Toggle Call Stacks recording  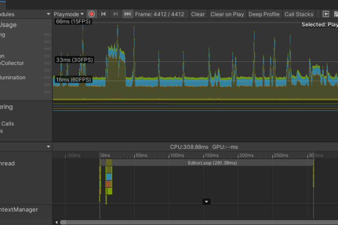pyautogui.click(x=299, y=14)
